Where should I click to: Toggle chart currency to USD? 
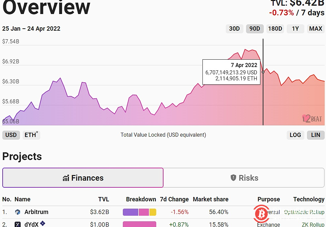(11, 135)
